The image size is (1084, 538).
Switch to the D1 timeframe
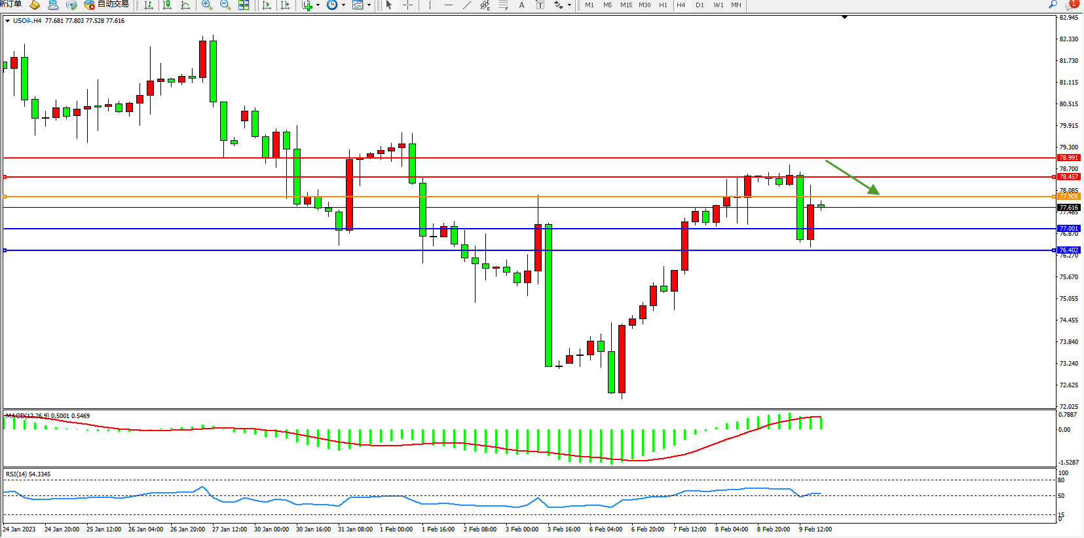(x=700, y=5)
